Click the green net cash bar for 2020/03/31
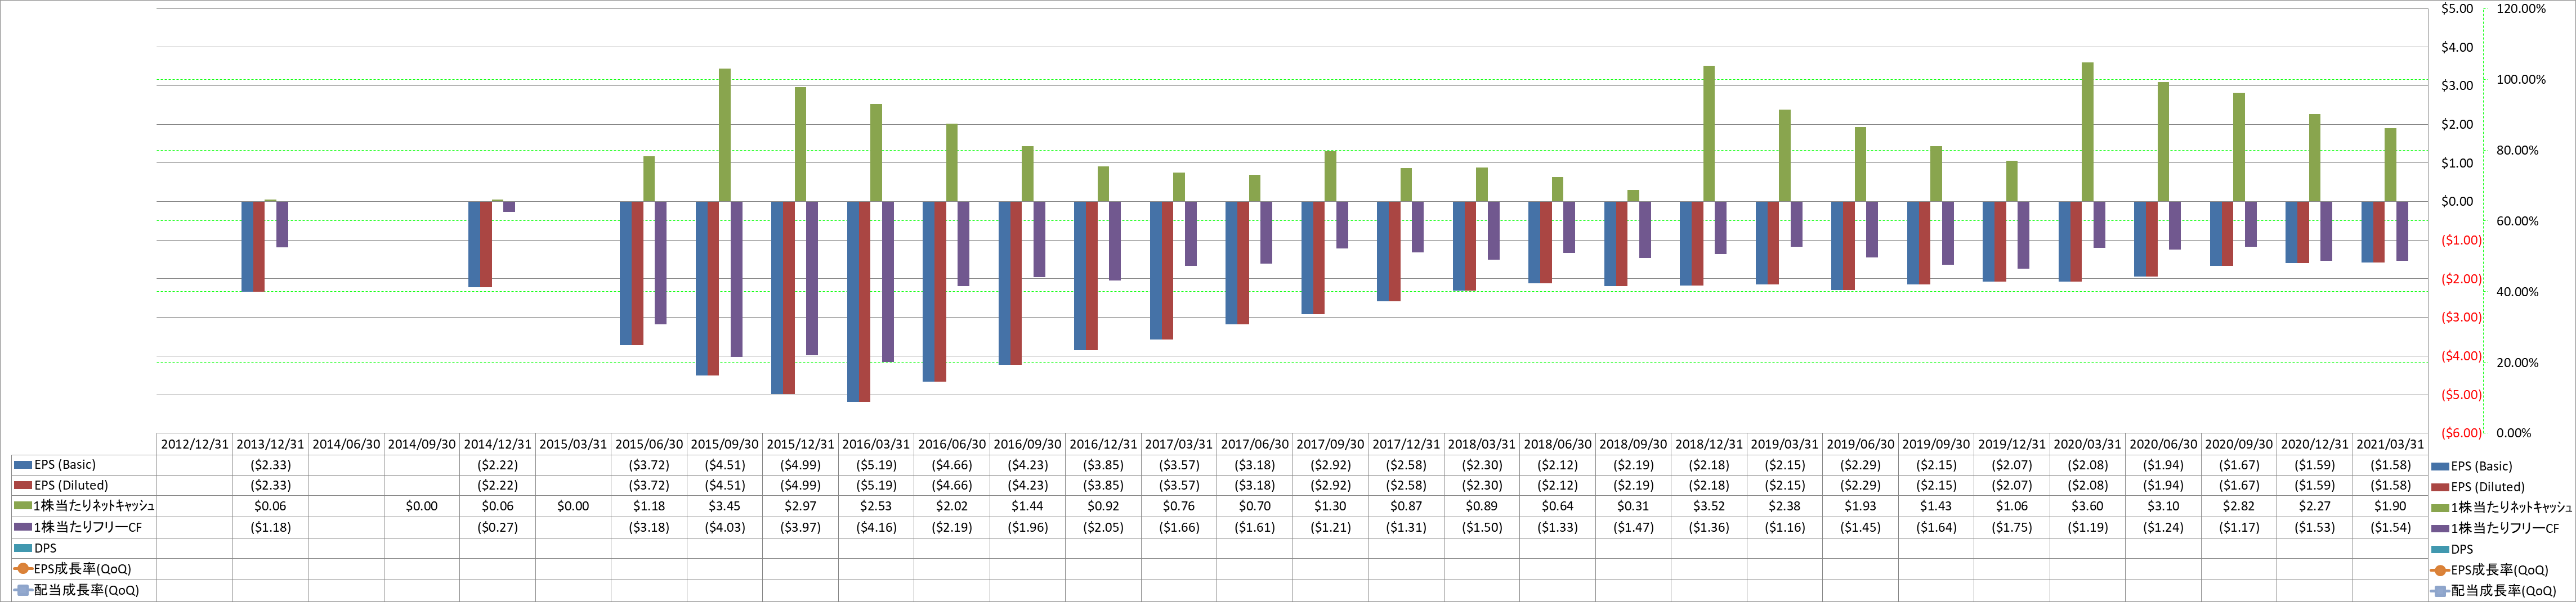Image resolution: width=2576 pixels, height=602 pixels. tap(2087, 132)
